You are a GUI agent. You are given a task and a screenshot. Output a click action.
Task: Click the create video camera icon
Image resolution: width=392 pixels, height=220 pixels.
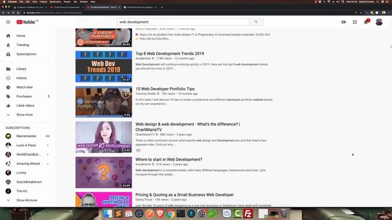pos(344,22)
